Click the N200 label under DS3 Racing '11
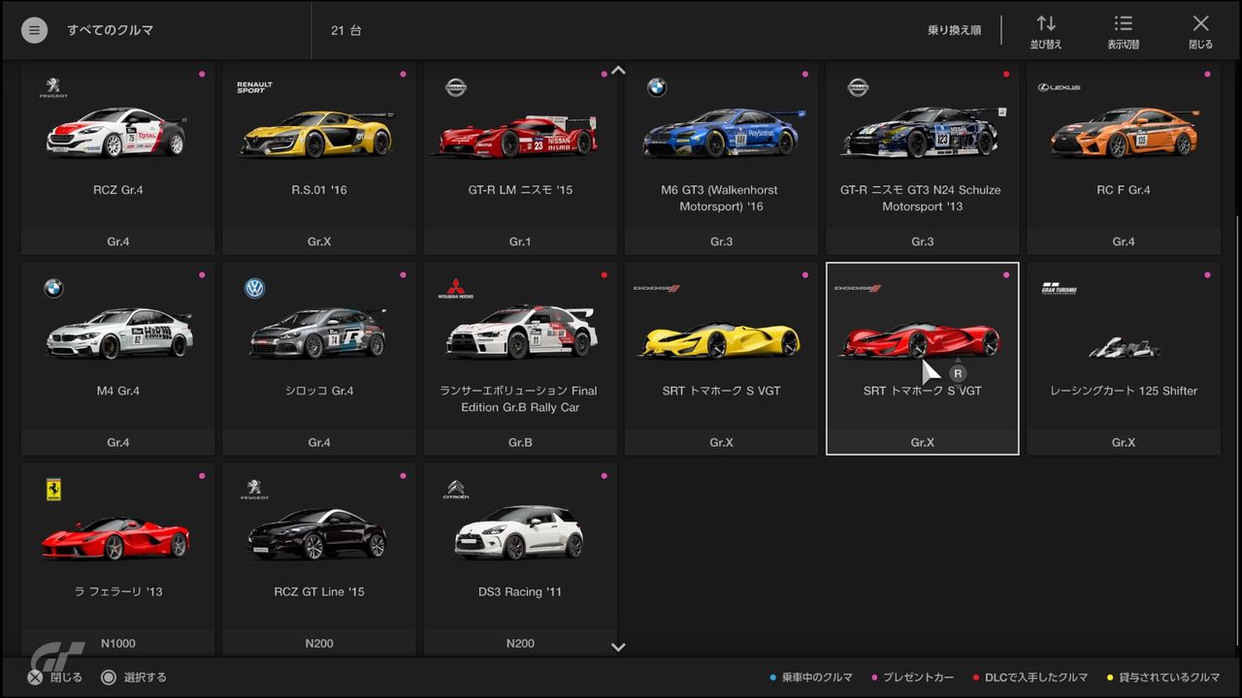Viewport: 1242px width, 698px height. coord(520,644)
